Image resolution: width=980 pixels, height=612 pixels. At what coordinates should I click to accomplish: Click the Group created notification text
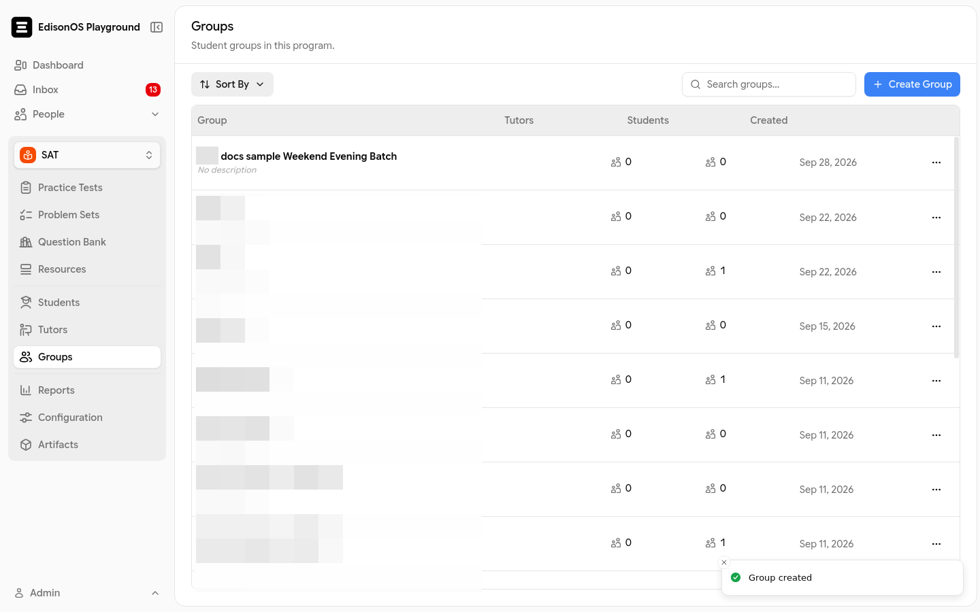(780, 578)
